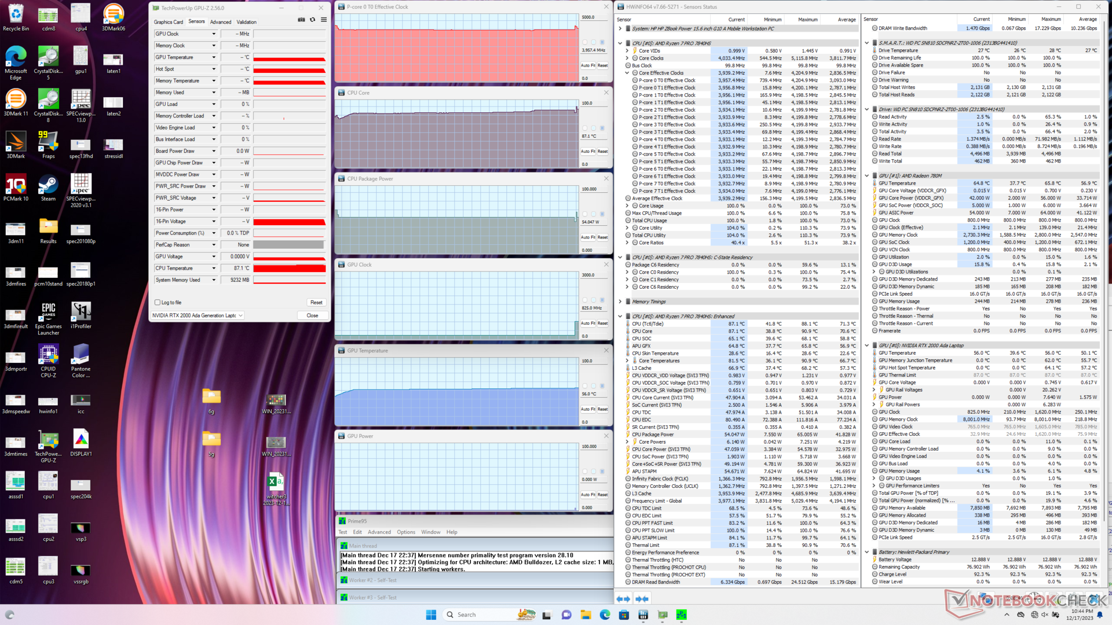Click HWiNFO expand columns arrows icon
Screen dimensions: 1112x625
click(623, 599)
